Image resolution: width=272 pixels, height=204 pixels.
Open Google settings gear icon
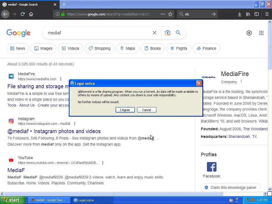click(249, 33)
